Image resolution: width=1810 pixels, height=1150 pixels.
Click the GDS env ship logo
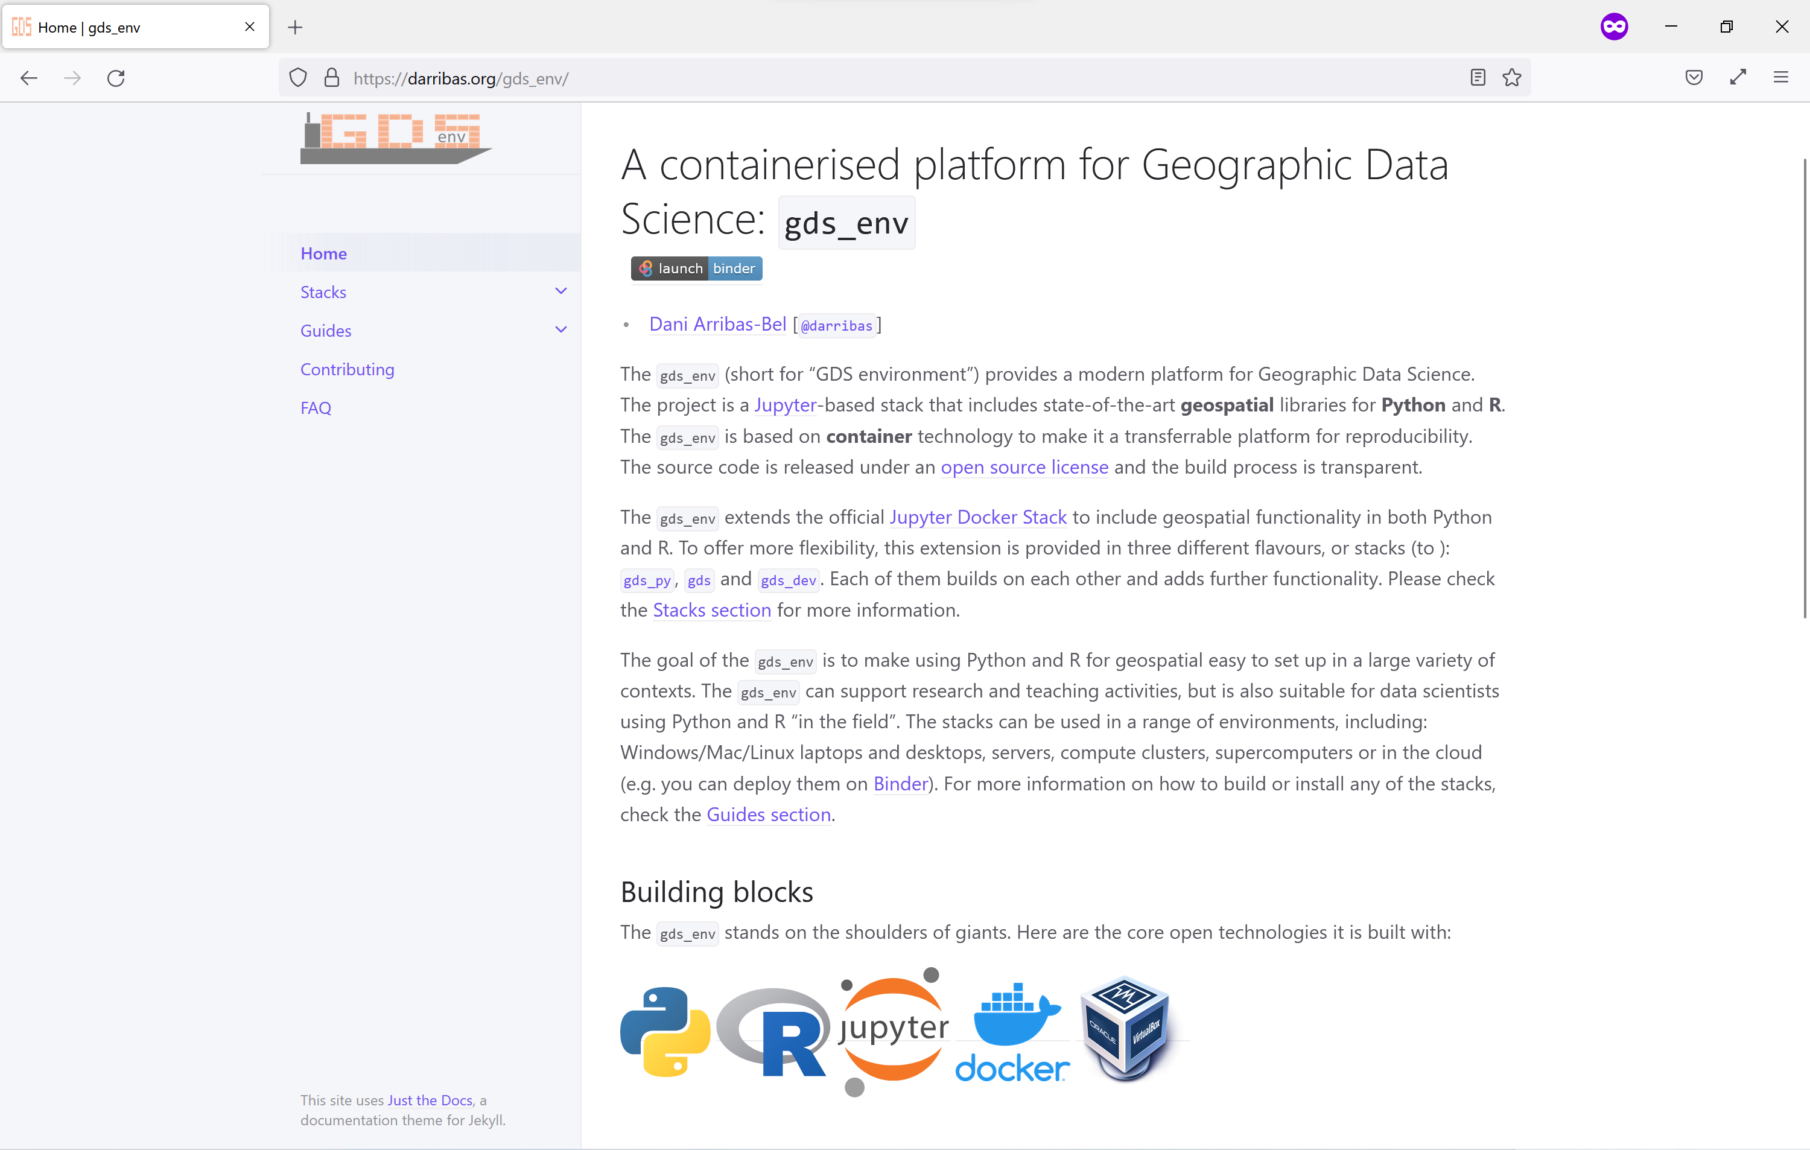pyautogui.click(x=395, y=138)
